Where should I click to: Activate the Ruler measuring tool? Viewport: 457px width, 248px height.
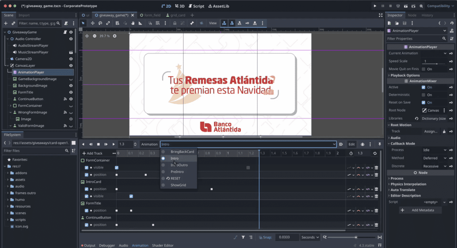coord(140,23)
